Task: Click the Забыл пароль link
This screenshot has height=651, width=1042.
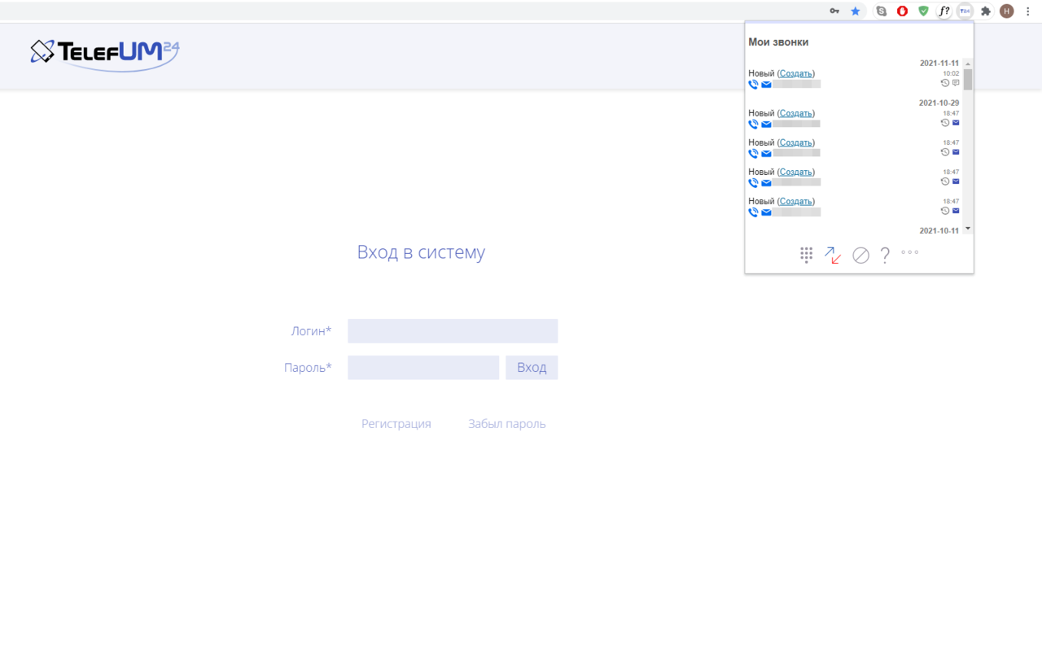Action: 507,424
